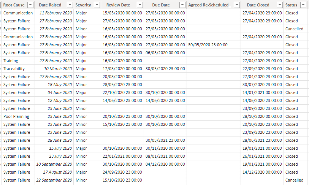
Task: Click the '04/12/2020 00:00:00' due date cell
Action: tap(165, 164)
